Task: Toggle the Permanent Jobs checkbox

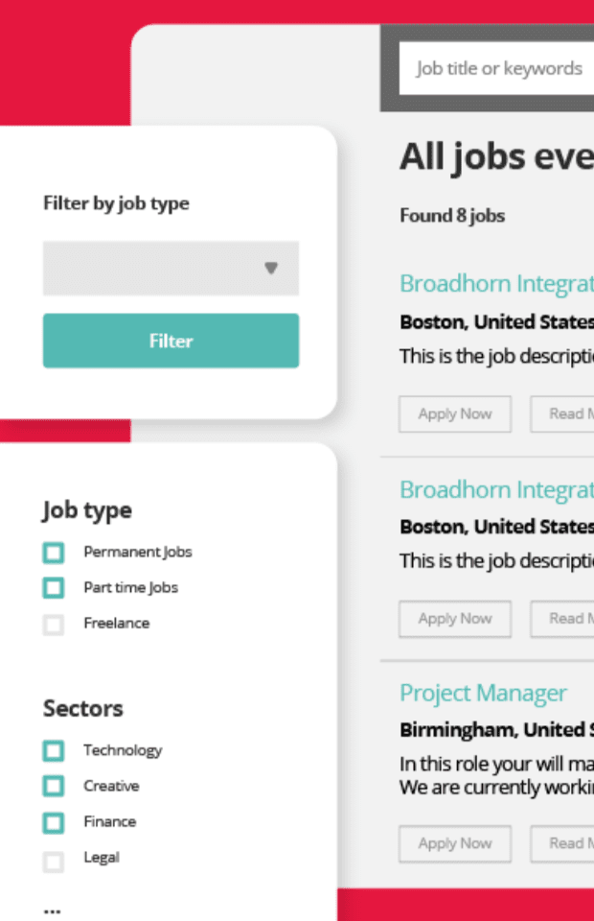Action: pyautogui.click(x=54, y=553)
